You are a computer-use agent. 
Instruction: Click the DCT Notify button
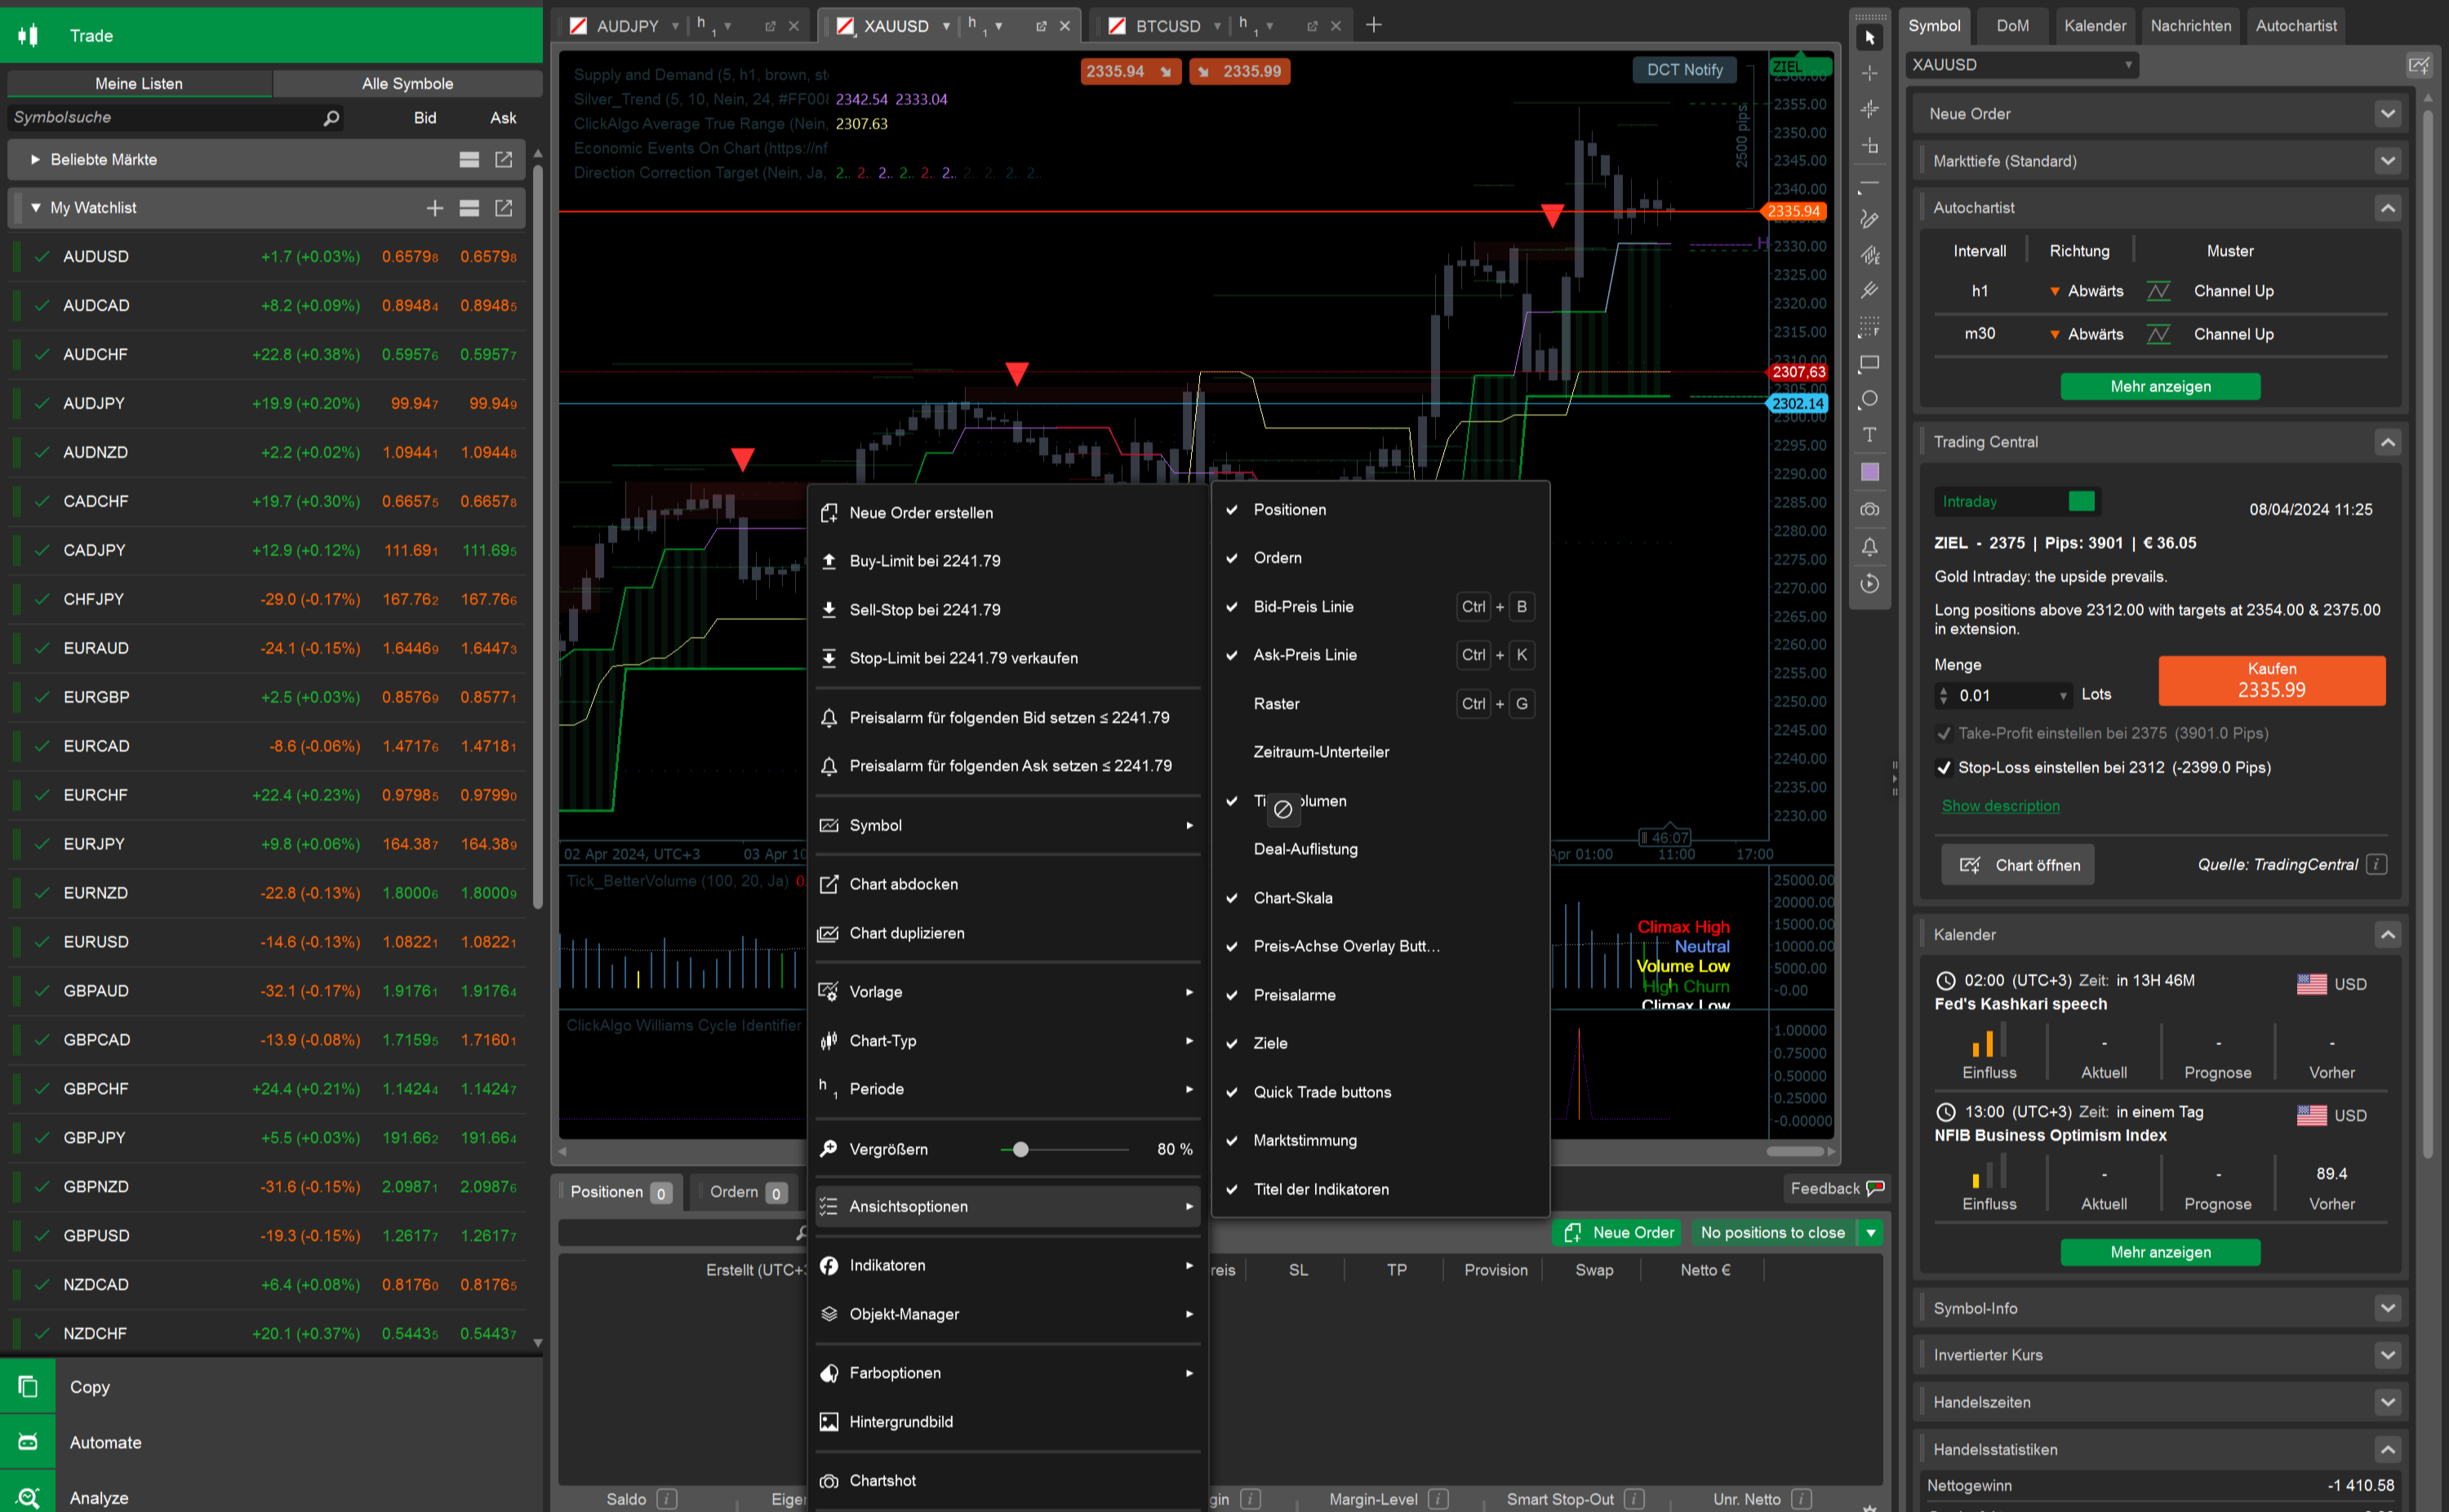(x=1683, y=70)
